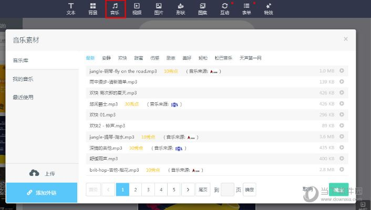Screen dimensions: 371x210
Task: Open the 音乐 music tool
Action: pyautogui.click(x=115, y=9)
